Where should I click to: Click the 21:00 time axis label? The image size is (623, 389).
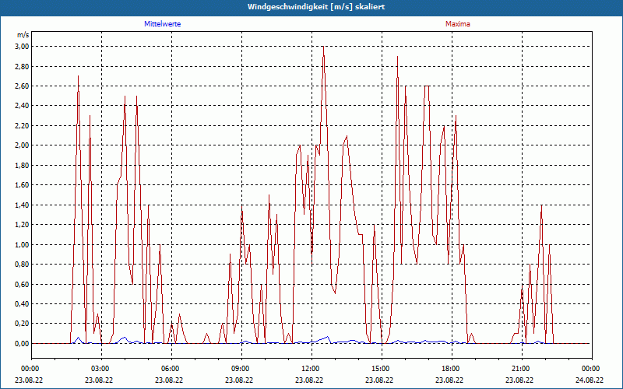pos(519,369)
